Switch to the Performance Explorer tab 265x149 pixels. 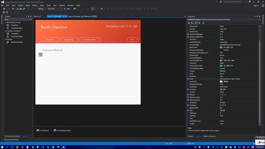pos(12,136)
